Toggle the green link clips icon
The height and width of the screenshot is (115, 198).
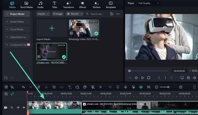pos(12,94)
